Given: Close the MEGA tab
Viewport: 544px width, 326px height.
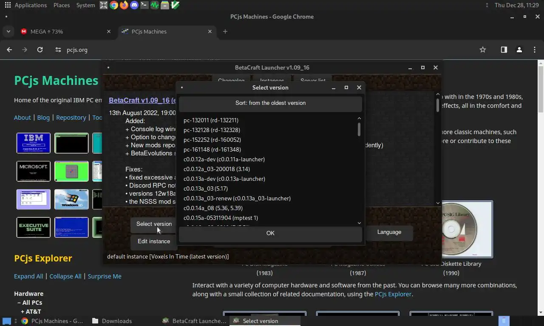Looking at the screenshot, I should pos(109,31).
